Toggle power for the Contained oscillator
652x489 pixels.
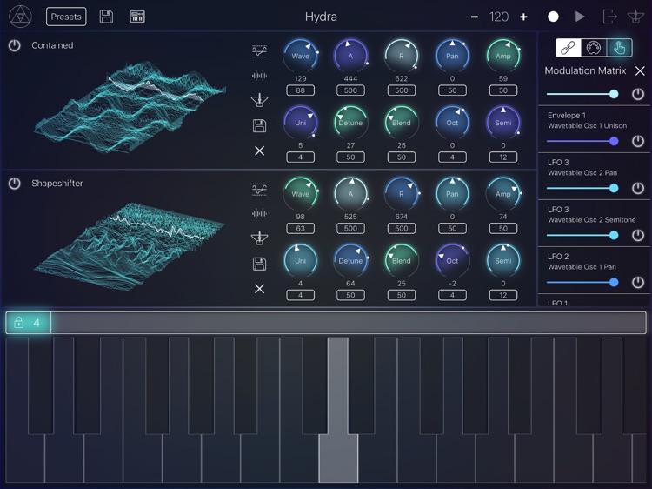15,45
